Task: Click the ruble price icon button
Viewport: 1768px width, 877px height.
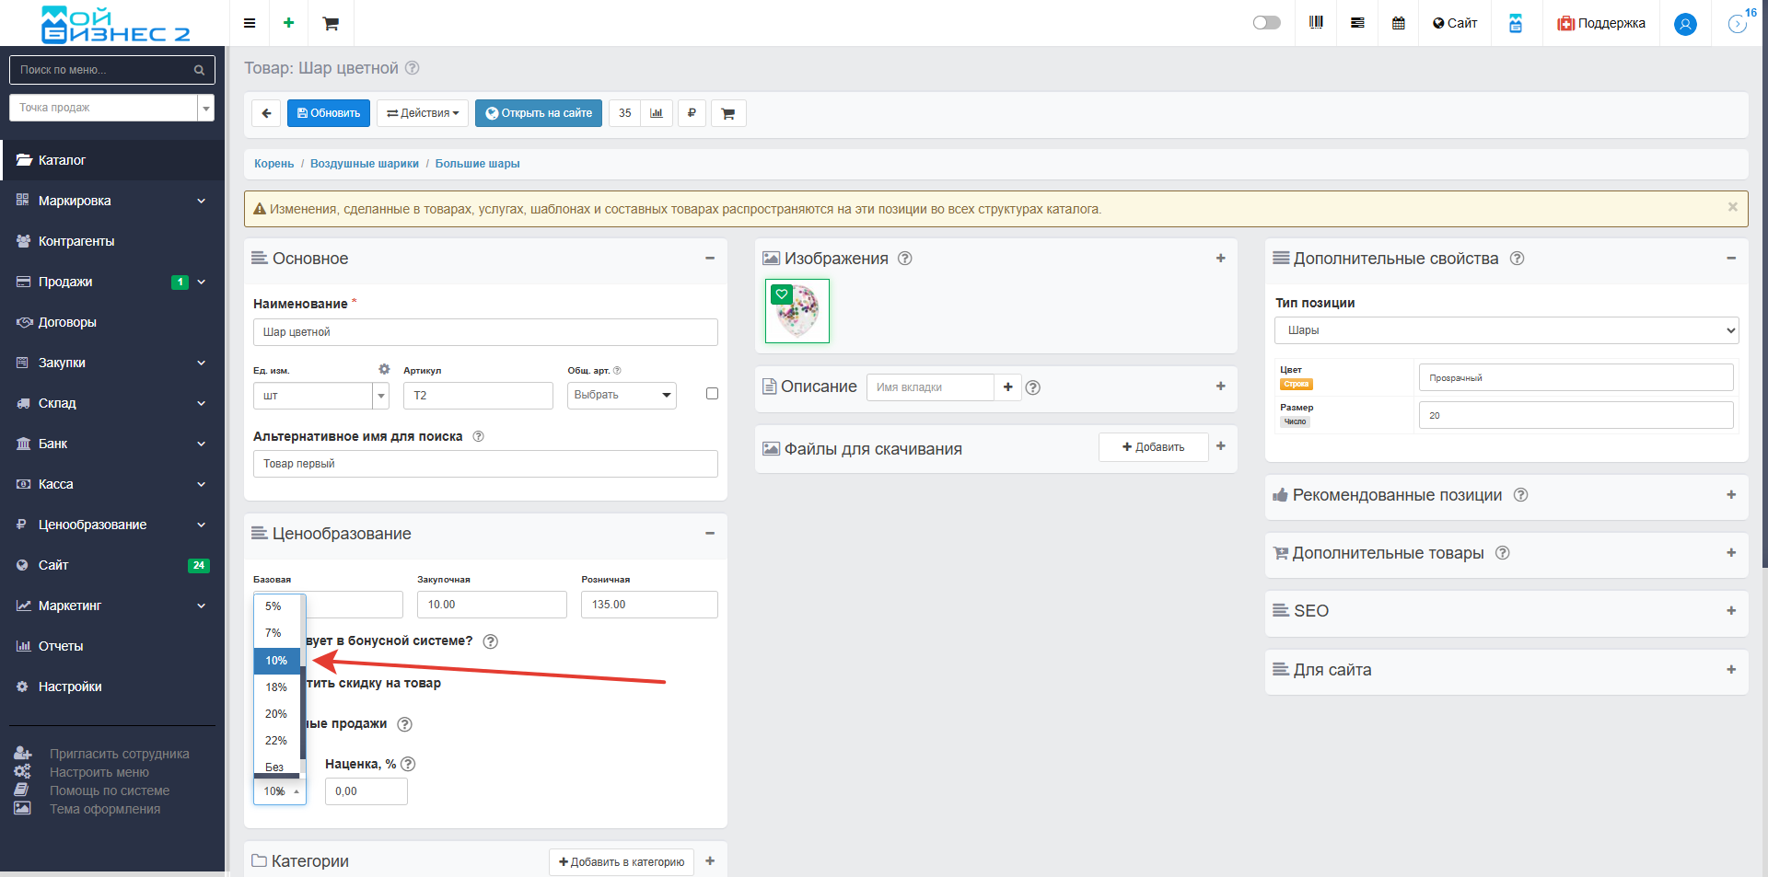Action: [x=692, y=113]
